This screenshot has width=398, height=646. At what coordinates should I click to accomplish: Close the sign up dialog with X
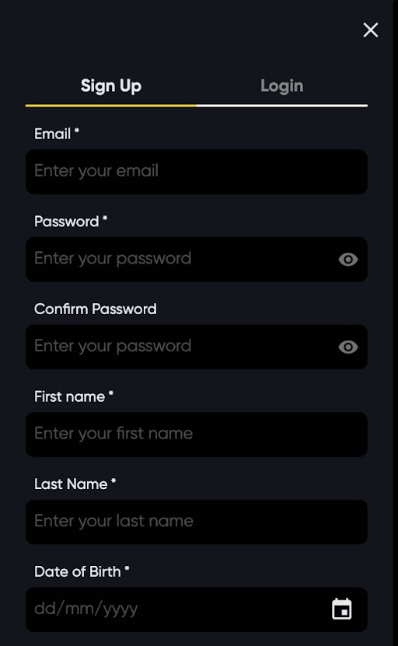[370, 30]
